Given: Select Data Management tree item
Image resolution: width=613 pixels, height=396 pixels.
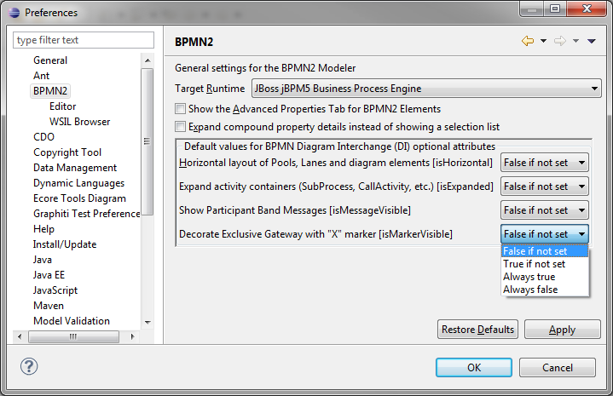Looking at the screenshot, I should click(x=75, y=168).
